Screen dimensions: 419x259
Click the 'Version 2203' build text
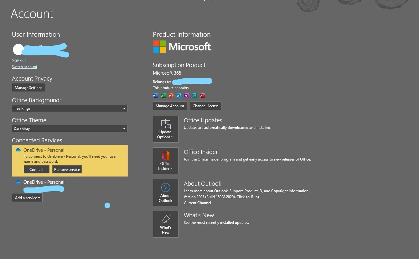221,197
